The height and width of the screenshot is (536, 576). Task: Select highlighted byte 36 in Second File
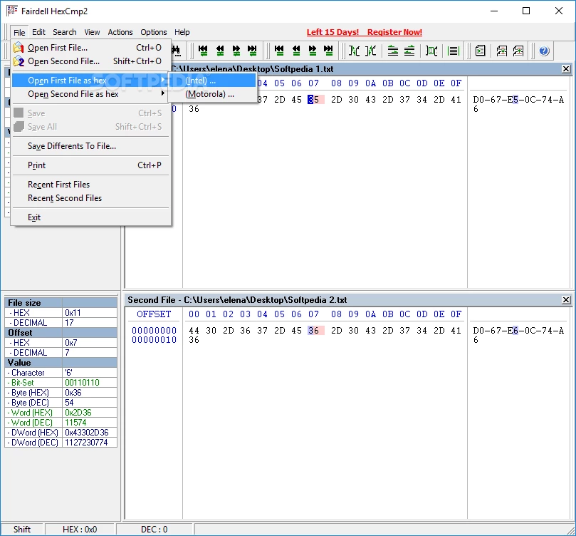314,331
